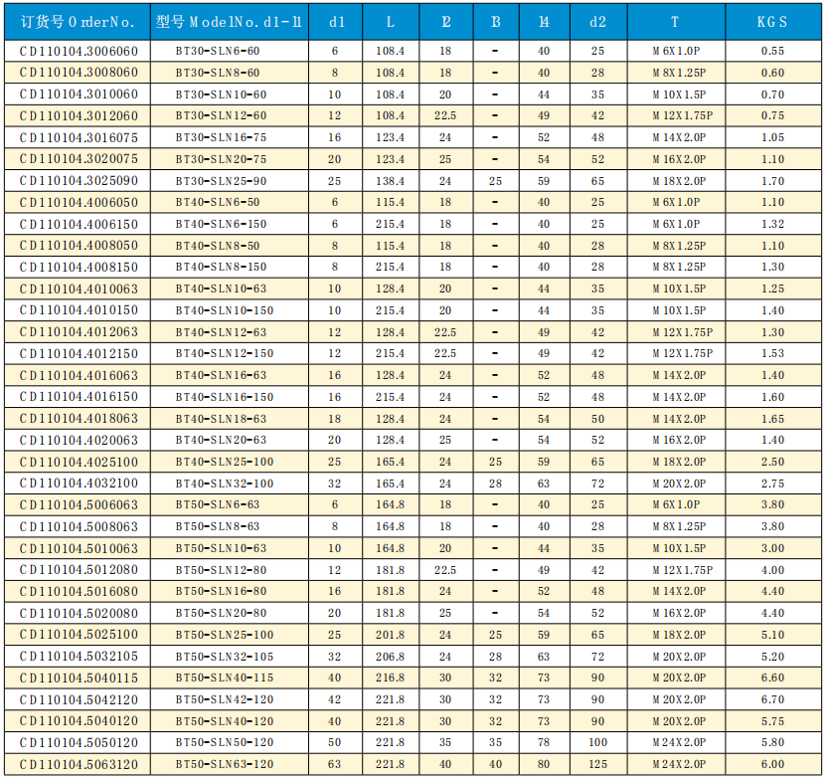Select order number CD110104.5040120

click(x=79, y=721)
